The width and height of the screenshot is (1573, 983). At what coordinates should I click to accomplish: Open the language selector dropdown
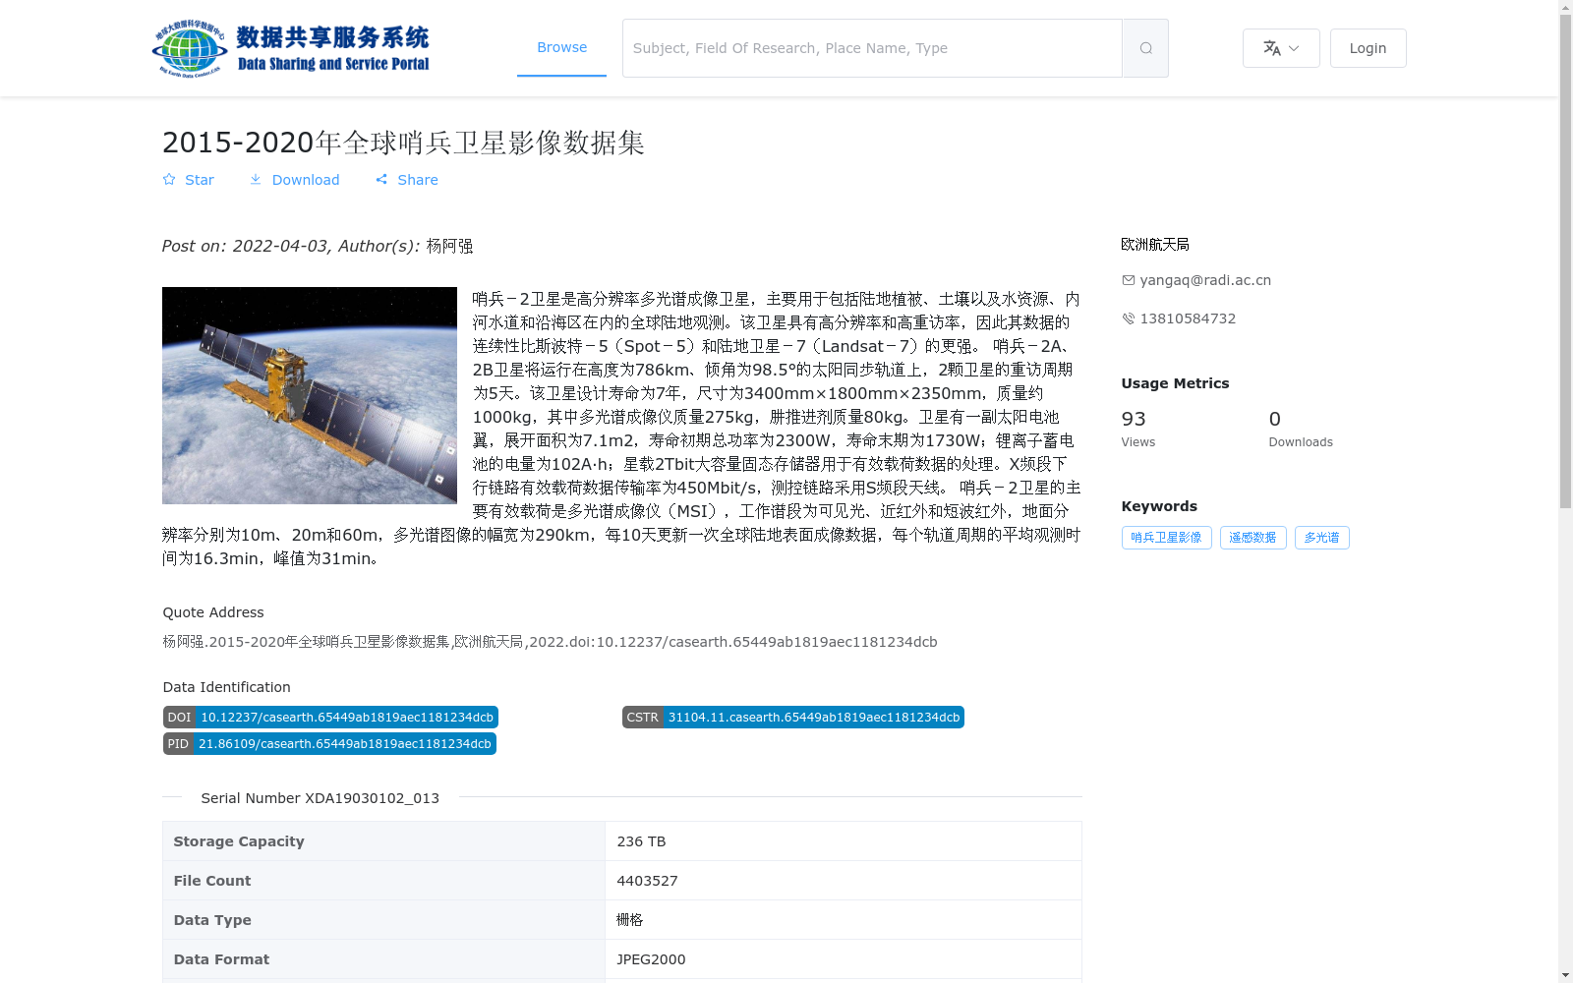pyautogui.click(x=1281, y=48)
